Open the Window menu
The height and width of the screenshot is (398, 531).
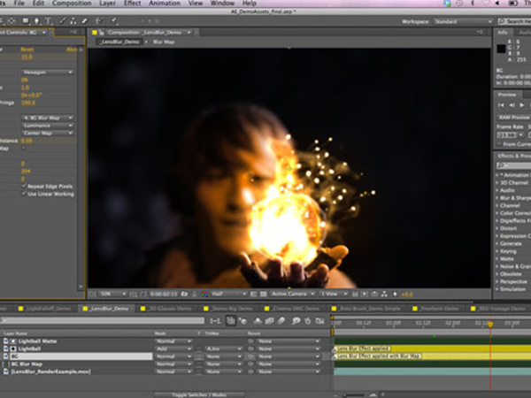(222, 4)
